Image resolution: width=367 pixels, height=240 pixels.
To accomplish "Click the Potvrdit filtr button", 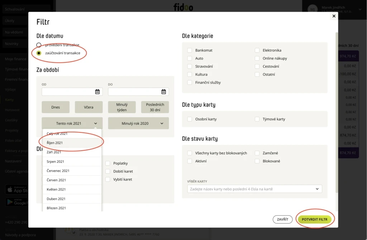I will coord(314,220).
